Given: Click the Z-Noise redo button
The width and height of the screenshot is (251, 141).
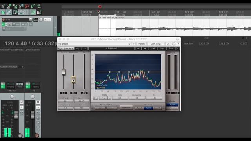Looking at the screenshot, I should pyautogui.click(x=85, y=49).
